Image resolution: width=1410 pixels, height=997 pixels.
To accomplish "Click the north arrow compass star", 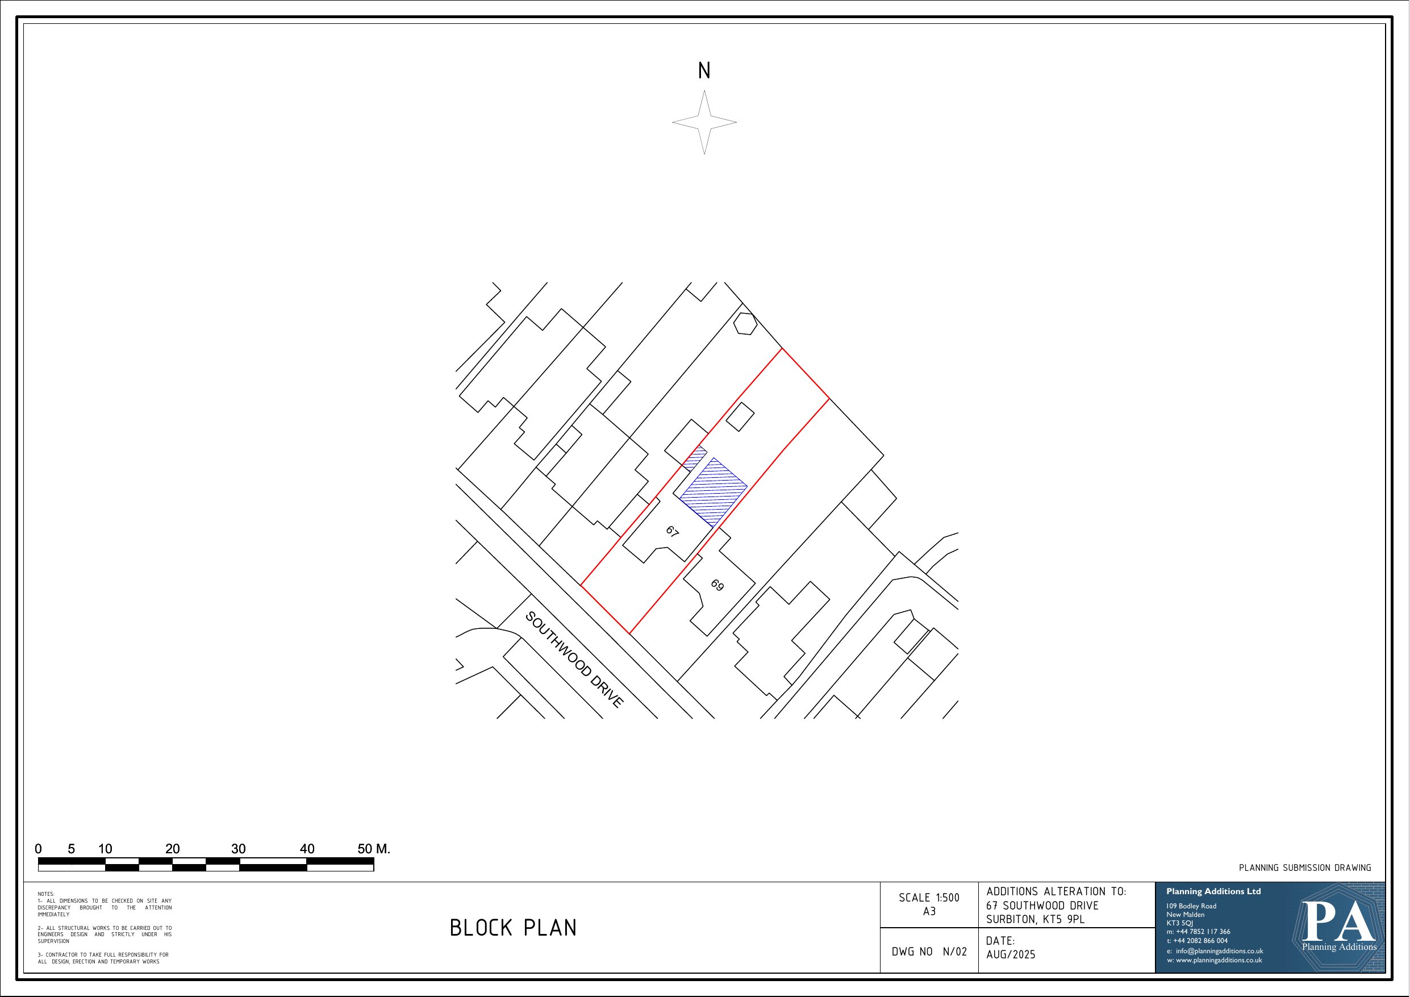I will 704,122.
